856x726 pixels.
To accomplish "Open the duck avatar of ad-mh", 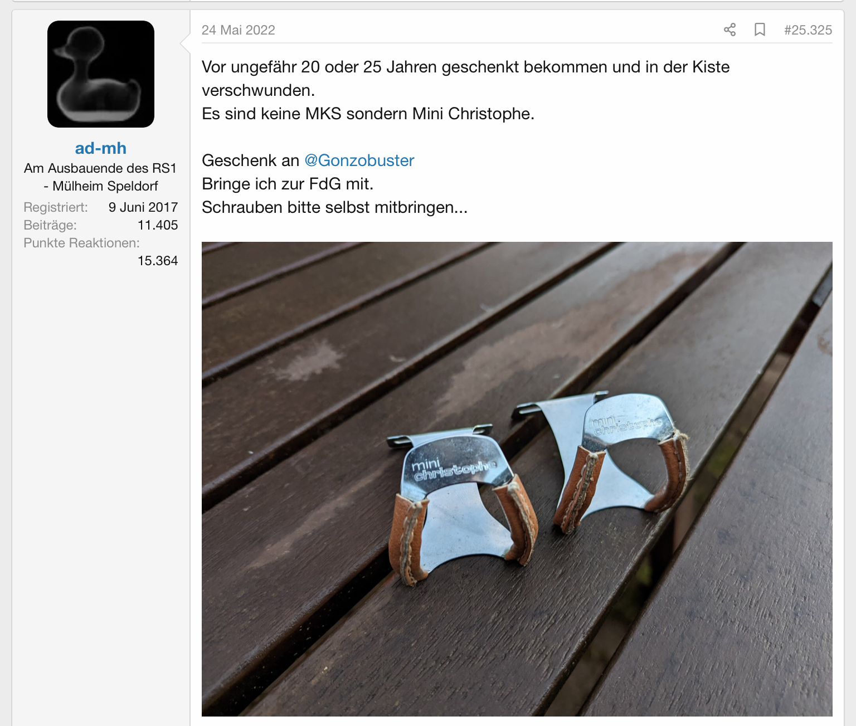I will 101,74.
